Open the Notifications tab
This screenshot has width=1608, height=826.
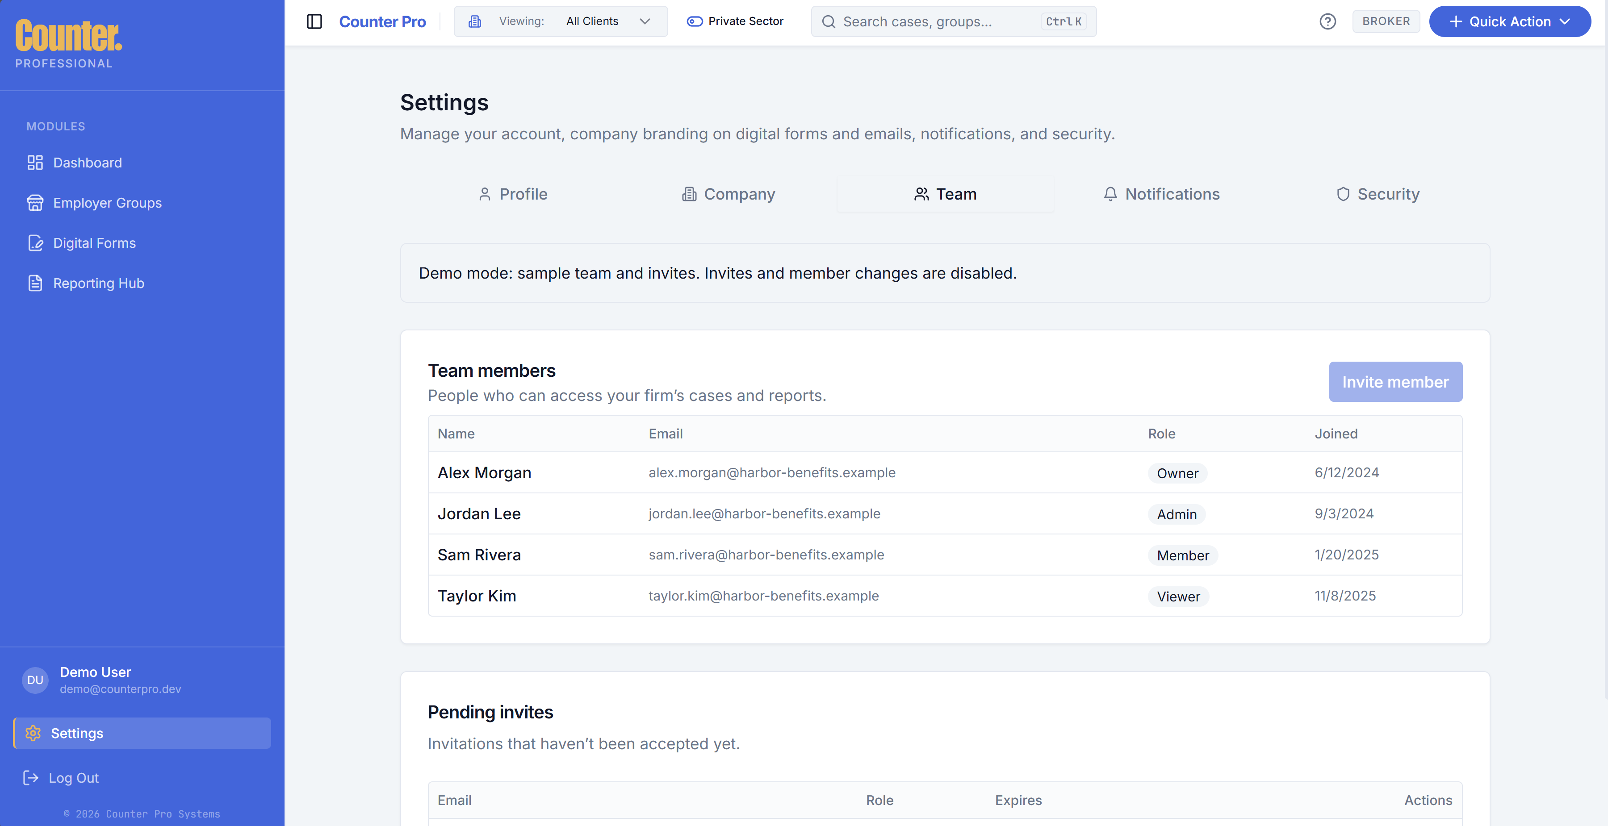(1161, 194)
